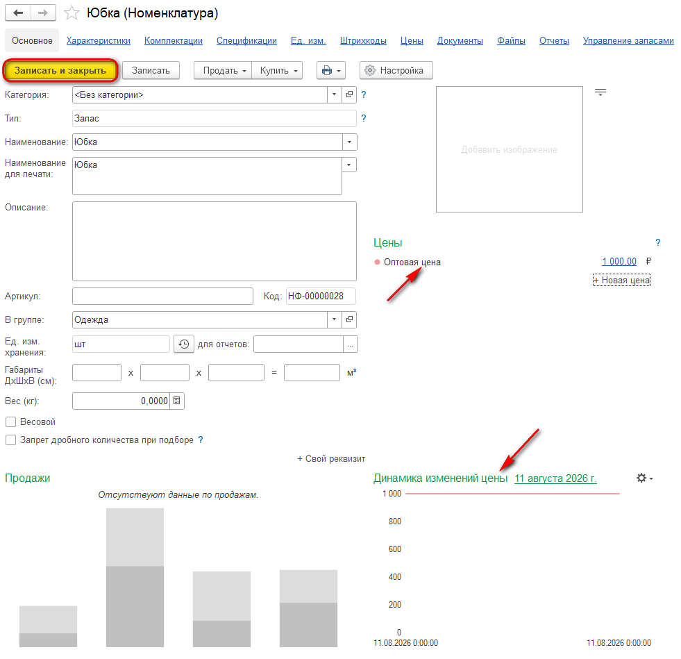The image size is (681, 659).
Task: Show help for the Категория field
Action: 364,94
